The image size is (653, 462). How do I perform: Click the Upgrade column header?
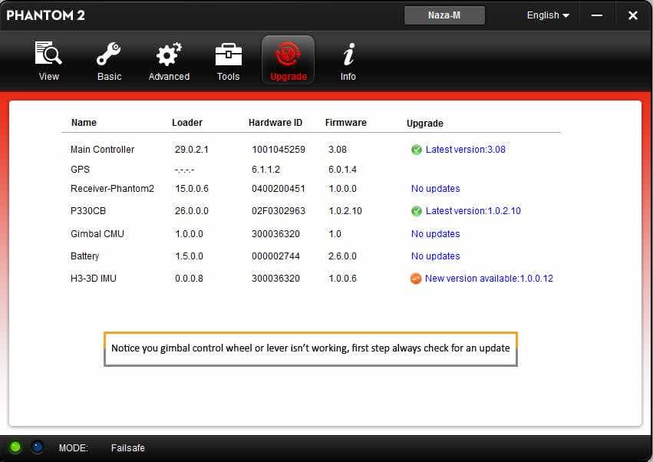click(425, 124)
